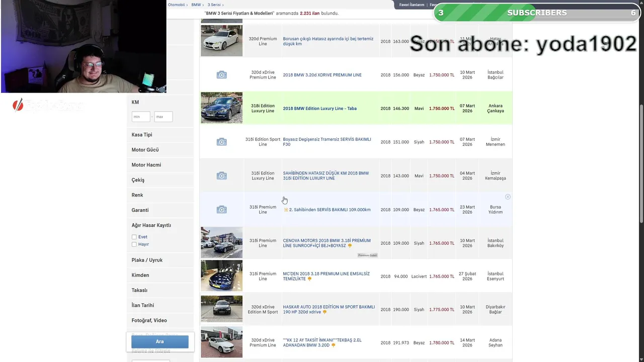Expand the Garanti filter

[x=160, y=210]
